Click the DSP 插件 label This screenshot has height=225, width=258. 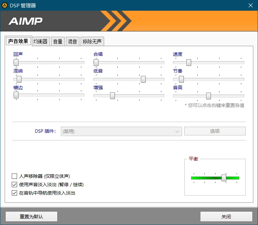pyautogui.click(x=46, y=131)
